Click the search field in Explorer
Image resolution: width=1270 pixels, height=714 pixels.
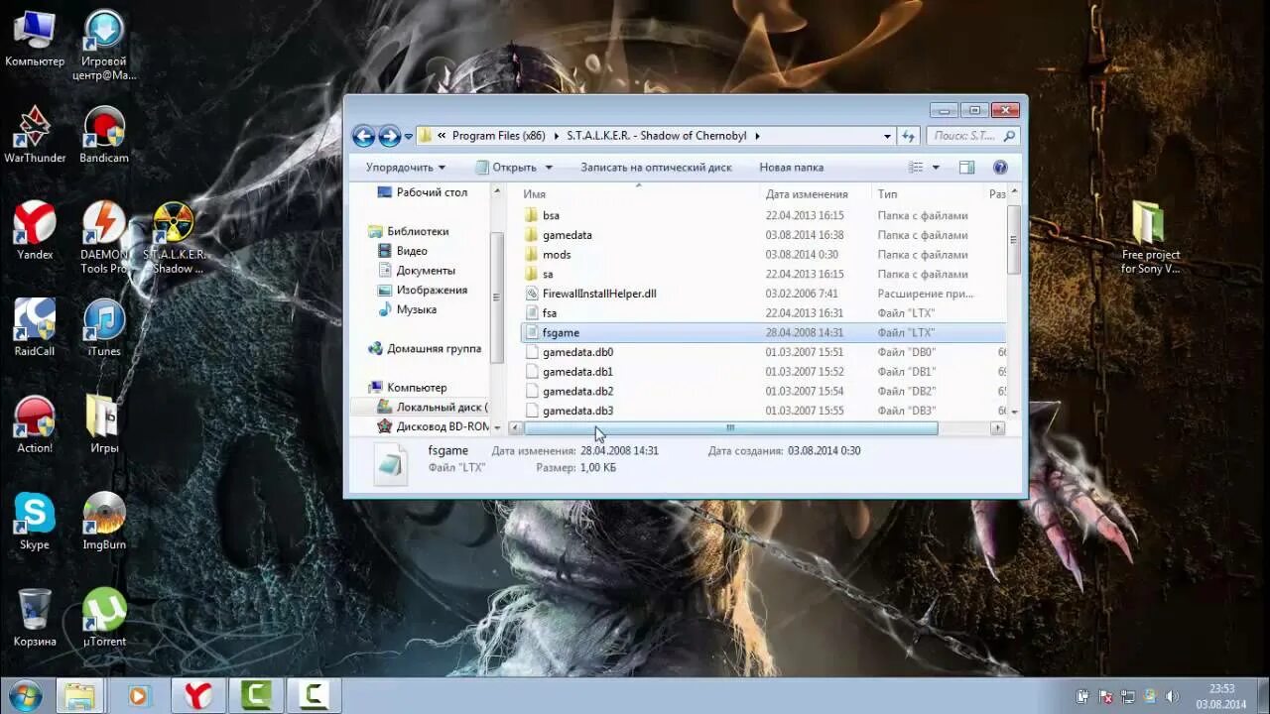[x=972, y=136]
